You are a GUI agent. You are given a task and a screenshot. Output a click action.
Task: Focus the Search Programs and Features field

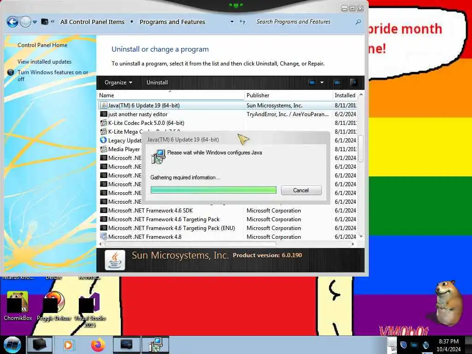[304, 22]
